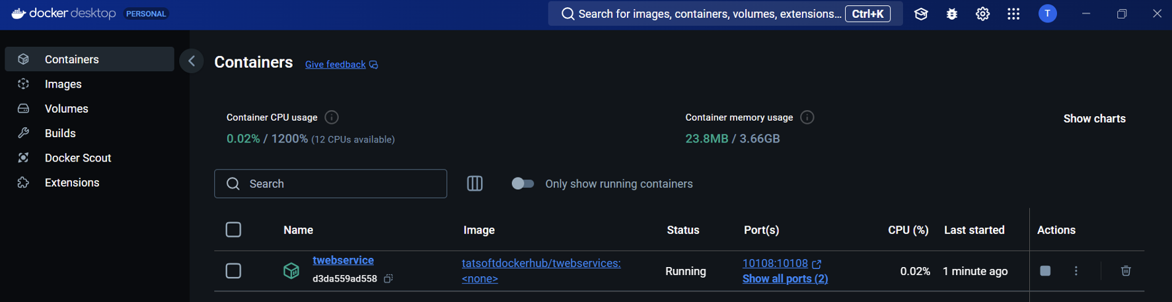Stop the twebservice container

coord(1045,271)
